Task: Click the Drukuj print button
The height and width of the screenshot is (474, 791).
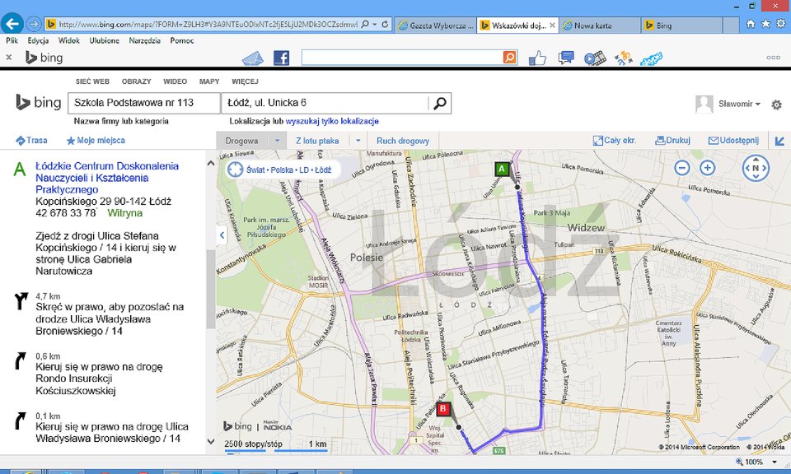Action: point(672,141)
